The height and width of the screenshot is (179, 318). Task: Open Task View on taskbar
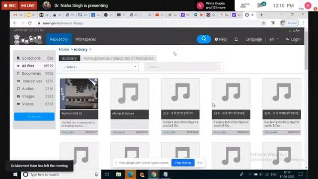click(107, 175)
